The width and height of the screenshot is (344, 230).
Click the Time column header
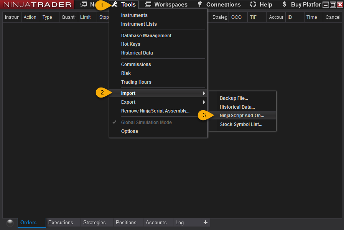tap(314, 17)
